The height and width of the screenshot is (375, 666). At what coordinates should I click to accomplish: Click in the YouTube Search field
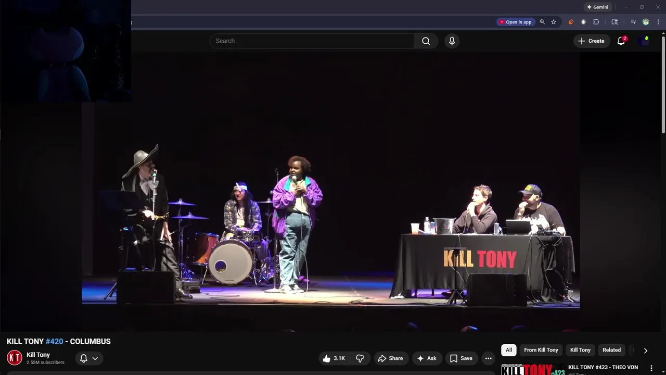coord(312,41)
